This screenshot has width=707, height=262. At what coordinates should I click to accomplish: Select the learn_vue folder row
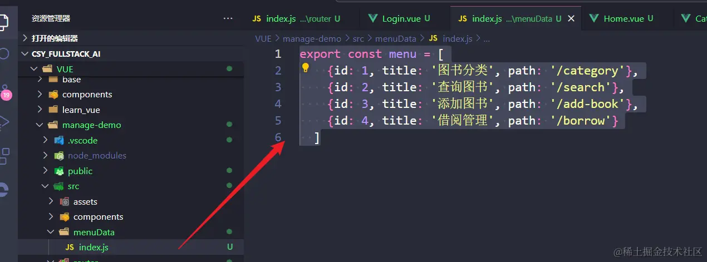[131, 110]
